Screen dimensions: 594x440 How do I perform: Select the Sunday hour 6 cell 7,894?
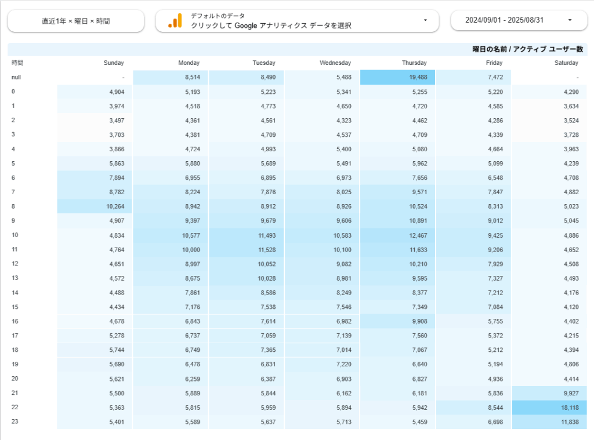pyautogui.click(x=95, y=178)
